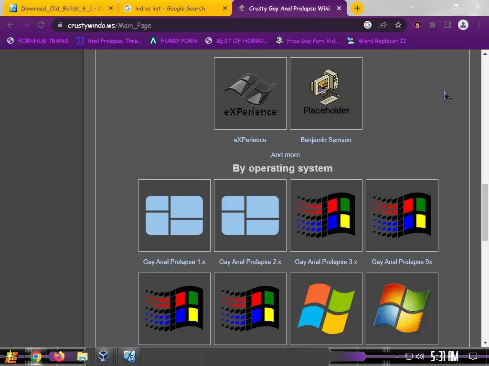The width and height of the screenshot is (489, 366).
Task: Follow the Gay Anal Prolapse 3.x link
Action: 326,262
